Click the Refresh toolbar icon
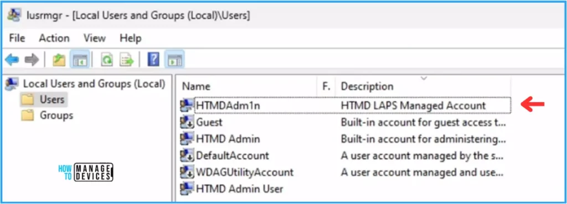The width and height of the screenshot is (567, 204). coord(107,60)
